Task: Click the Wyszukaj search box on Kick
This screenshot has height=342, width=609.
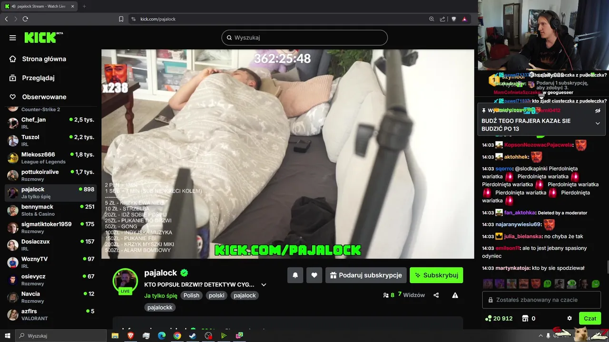Action: tap(304, 38)
